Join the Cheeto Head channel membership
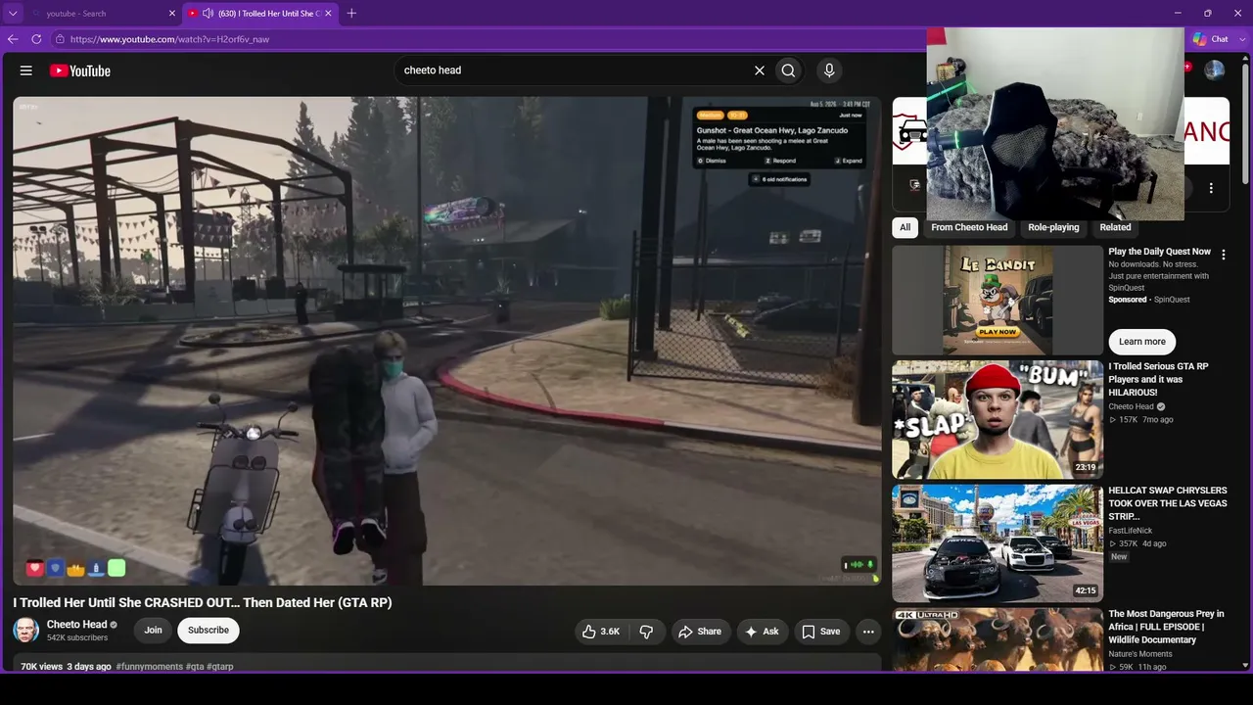Image resolution: width=1253 pixels, height=705 pixels. [154, 631]
